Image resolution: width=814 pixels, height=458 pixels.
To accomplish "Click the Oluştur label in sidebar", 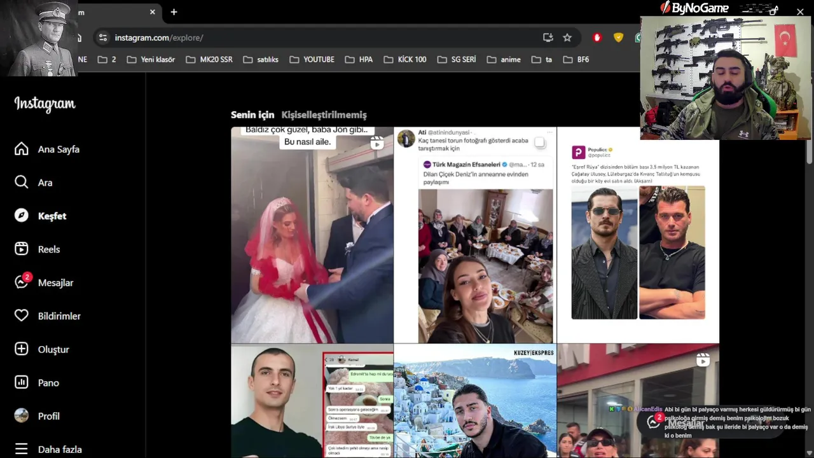I will tap(53, 349).
